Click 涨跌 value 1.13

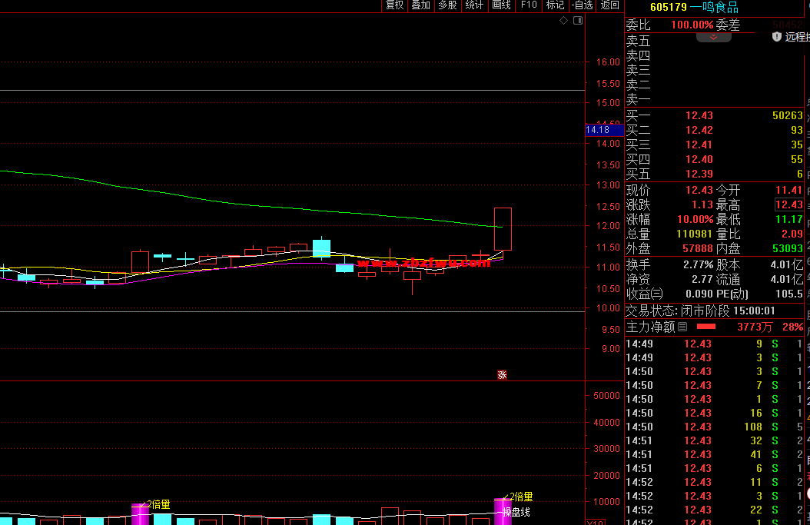tap(702, 204)
